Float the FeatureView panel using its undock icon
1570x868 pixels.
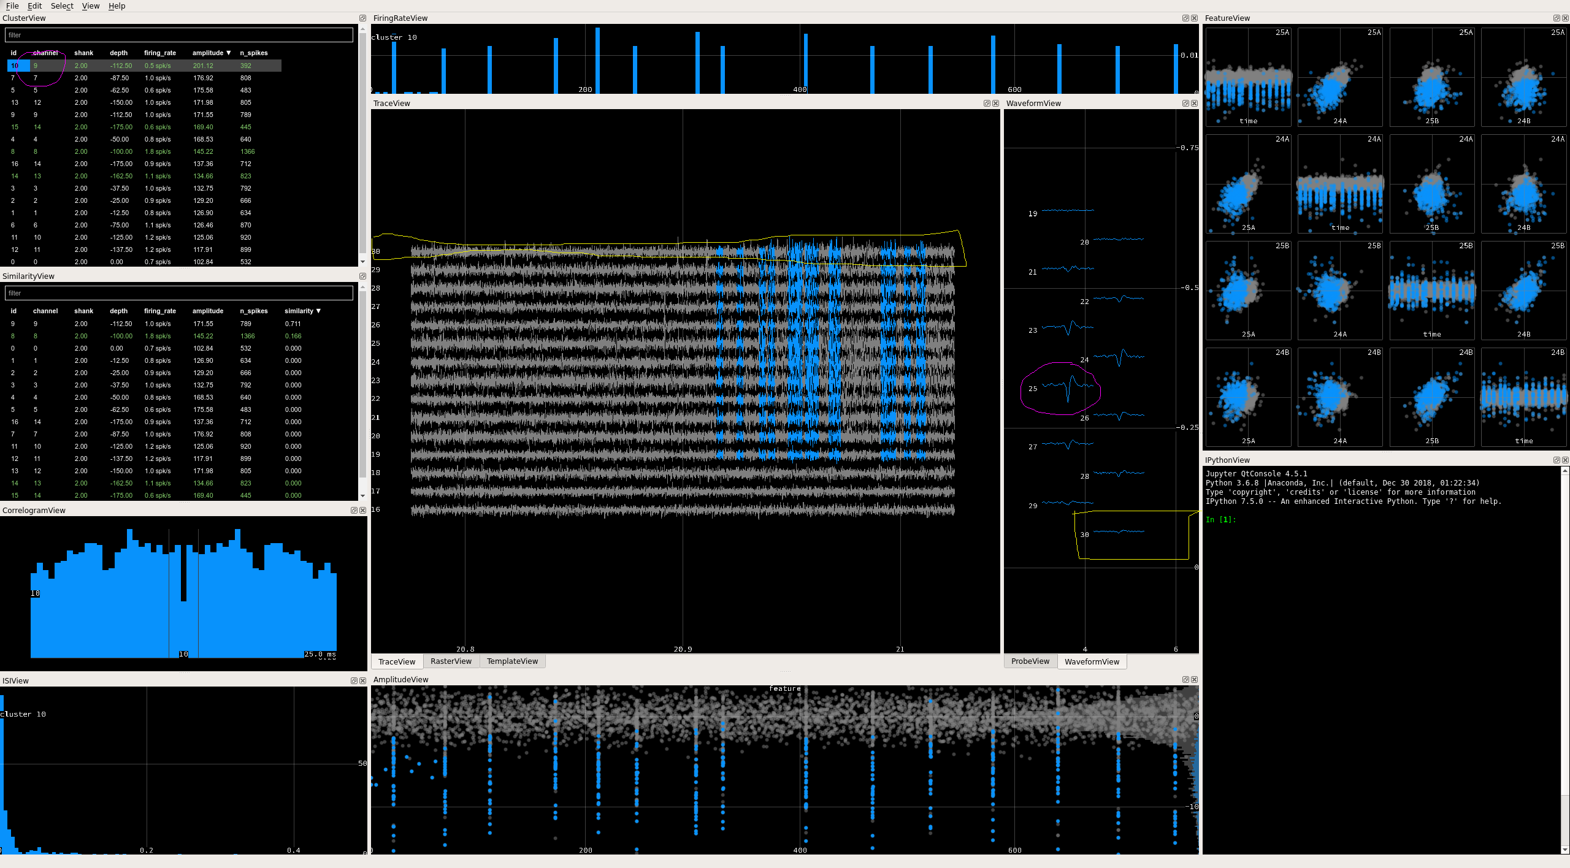tap(1556, 18)
